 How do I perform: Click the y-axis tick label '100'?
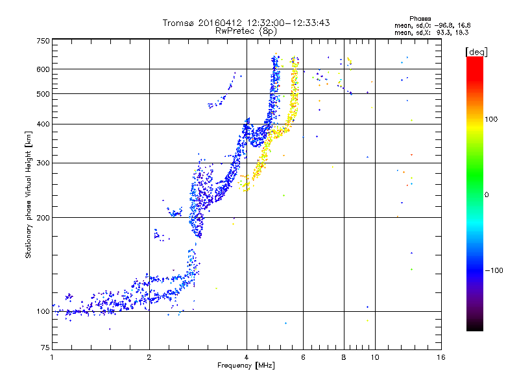click(x=43, y=312)
